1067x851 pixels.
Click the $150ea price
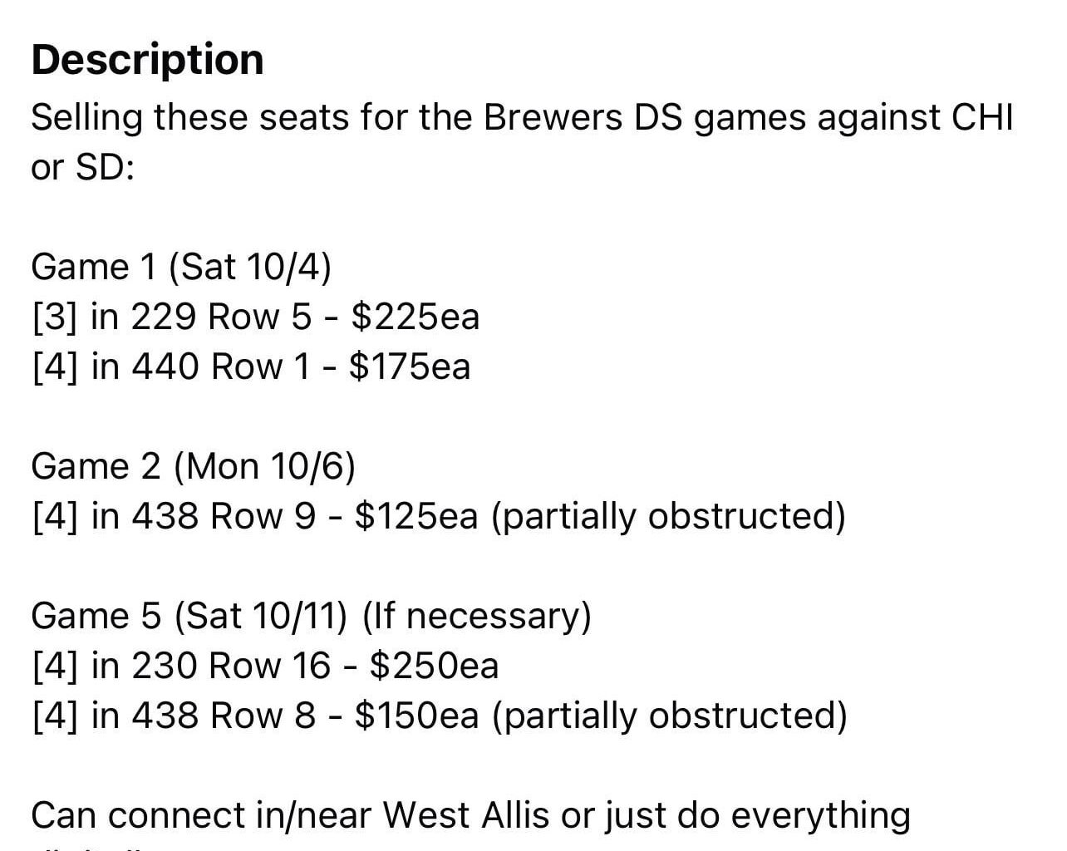pyautogui.click(x=416, y=716)
